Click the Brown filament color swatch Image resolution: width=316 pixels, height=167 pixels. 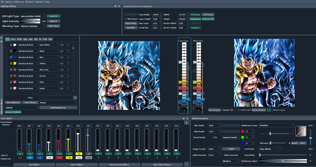coord(15,76)
